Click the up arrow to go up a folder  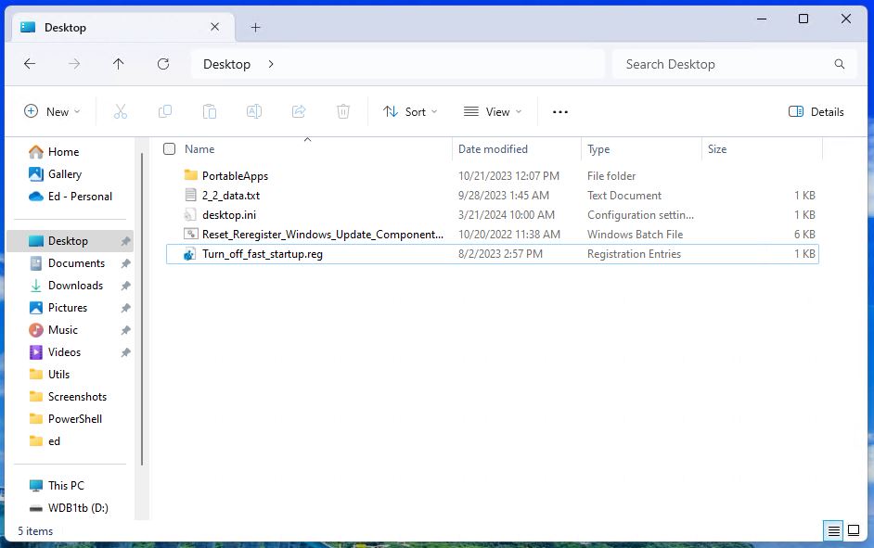pyautogui.click(x=119, y=64)
